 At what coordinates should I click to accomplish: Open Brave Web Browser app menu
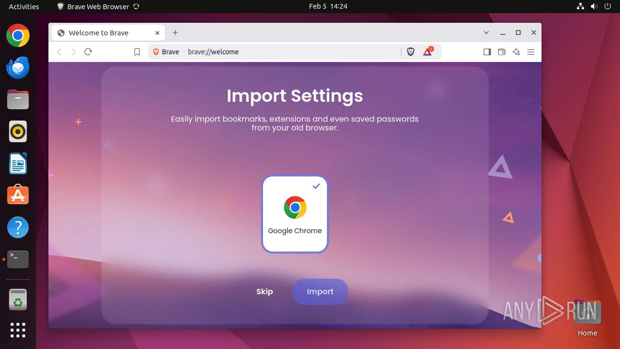(x=98, y=6)
